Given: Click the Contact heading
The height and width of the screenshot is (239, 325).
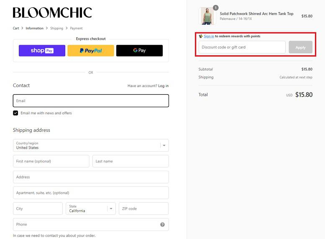Looking at the screenshot, I should (21, 85).
